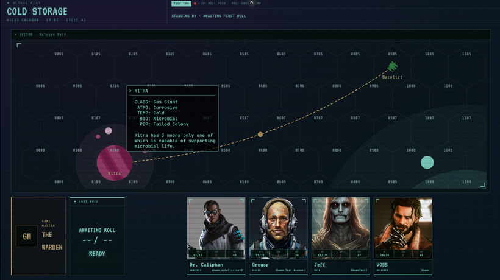Click the teal planet near hex 1009

click(427, 163)
